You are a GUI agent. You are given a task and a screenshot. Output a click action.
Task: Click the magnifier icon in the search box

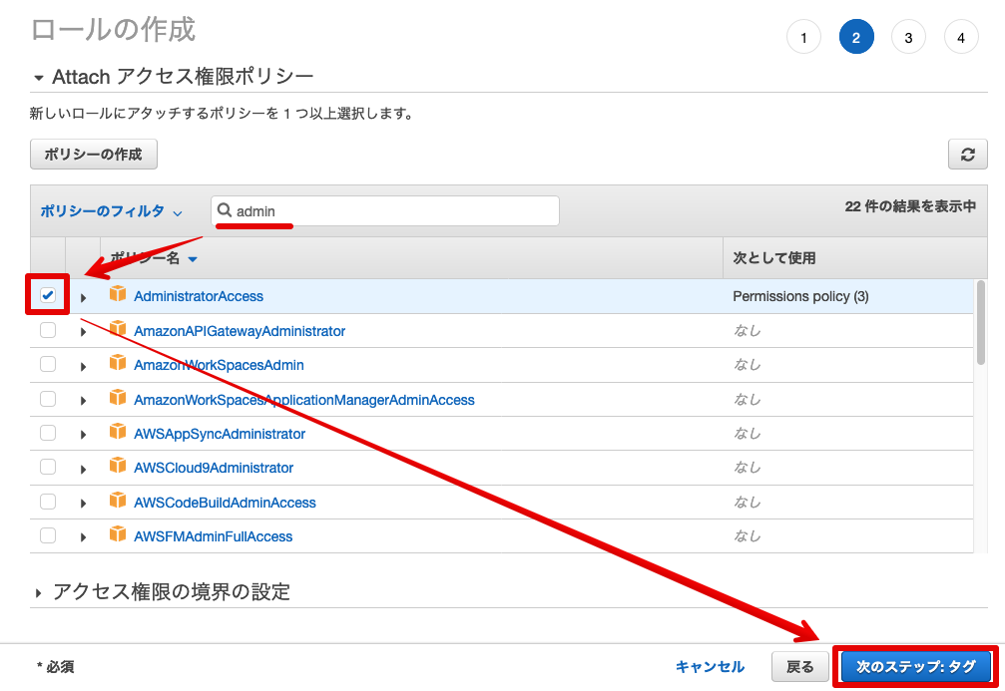pyautogui.click(x=224, y=210)
